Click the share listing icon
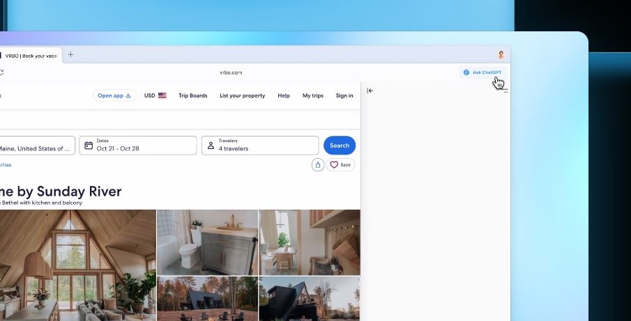This screenshot has width=631, height=321. click(x=318, y=165)
